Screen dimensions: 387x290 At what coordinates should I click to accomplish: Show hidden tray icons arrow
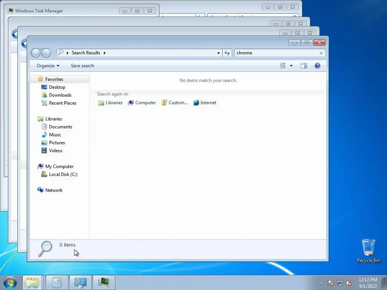(321, 283)
